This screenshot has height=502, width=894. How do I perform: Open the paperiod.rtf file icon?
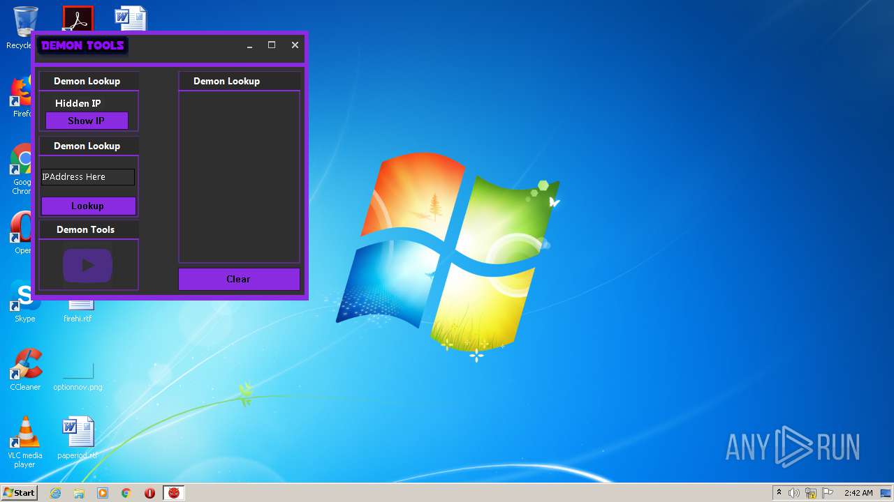pyautogui.click(x=78, y=439)
